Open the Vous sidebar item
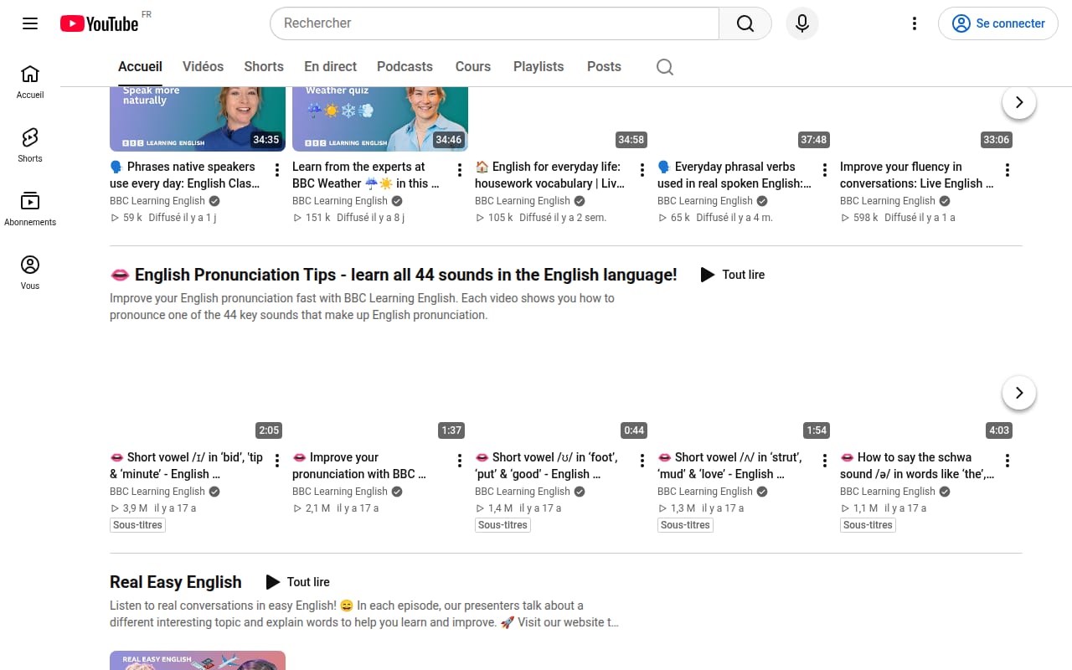The width and height of the screenshot is (1072, 670). coord(30,272)
